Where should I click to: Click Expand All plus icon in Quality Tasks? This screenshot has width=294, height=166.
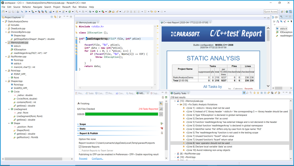pos(262,93)
